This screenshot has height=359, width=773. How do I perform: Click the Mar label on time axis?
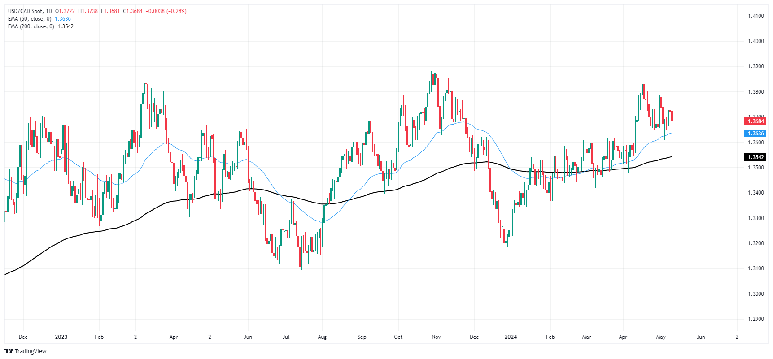point(586,337)
